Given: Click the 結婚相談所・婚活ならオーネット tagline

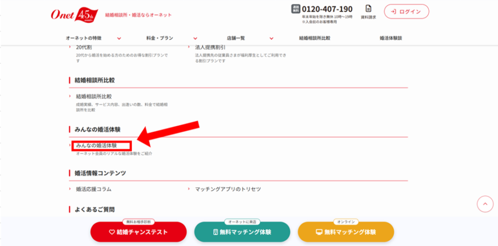Looking at the screenshot, I should (x=139, y=15).
